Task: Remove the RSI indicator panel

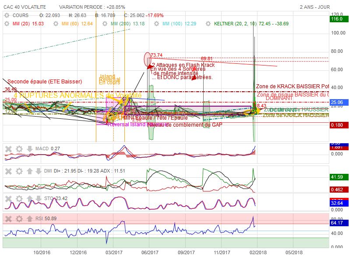Action: pyautogui.click(x=8, y=219)
